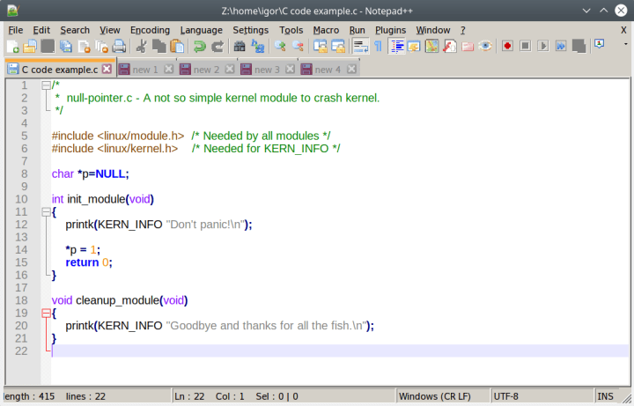634x406 pixels.
Task: Save recorded macro toolbar icon
Action: click(x=579, y=46)
